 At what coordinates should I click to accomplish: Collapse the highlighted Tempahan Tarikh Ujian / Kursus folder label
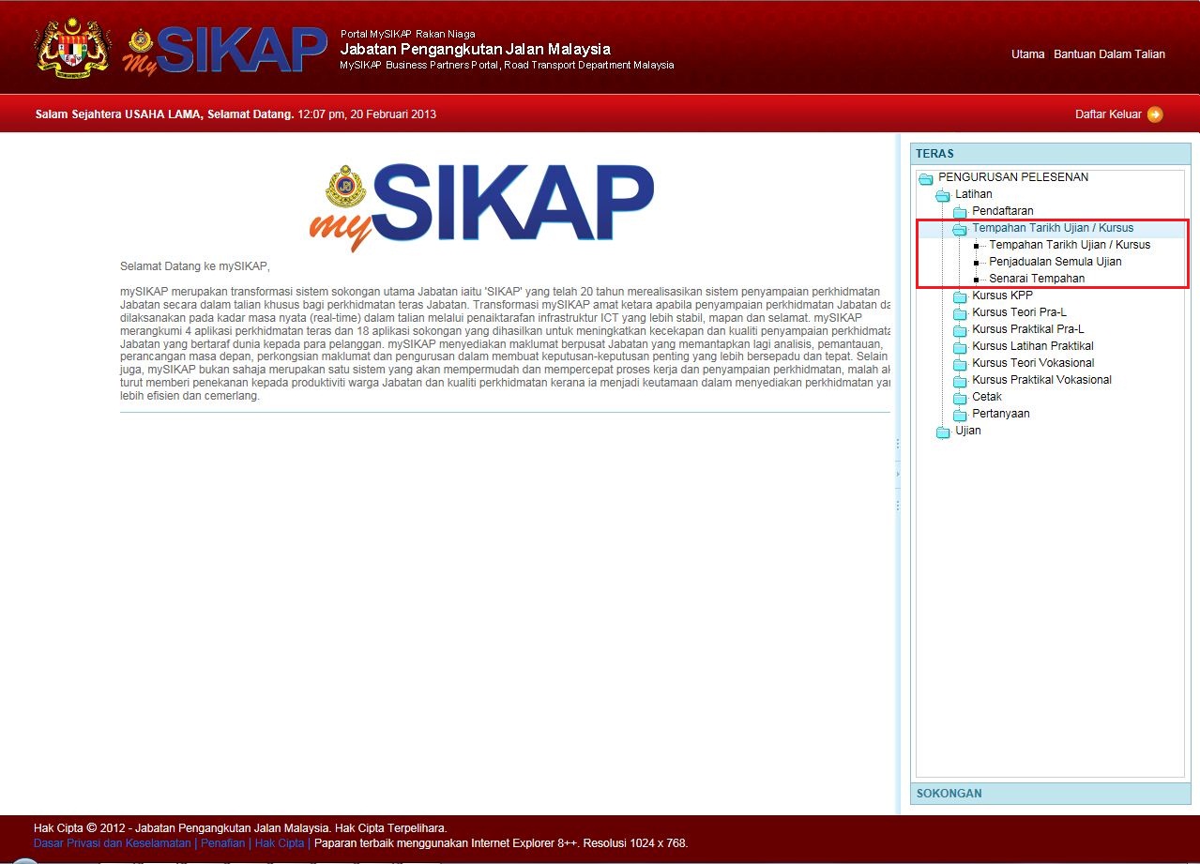tap(1053, 228)
